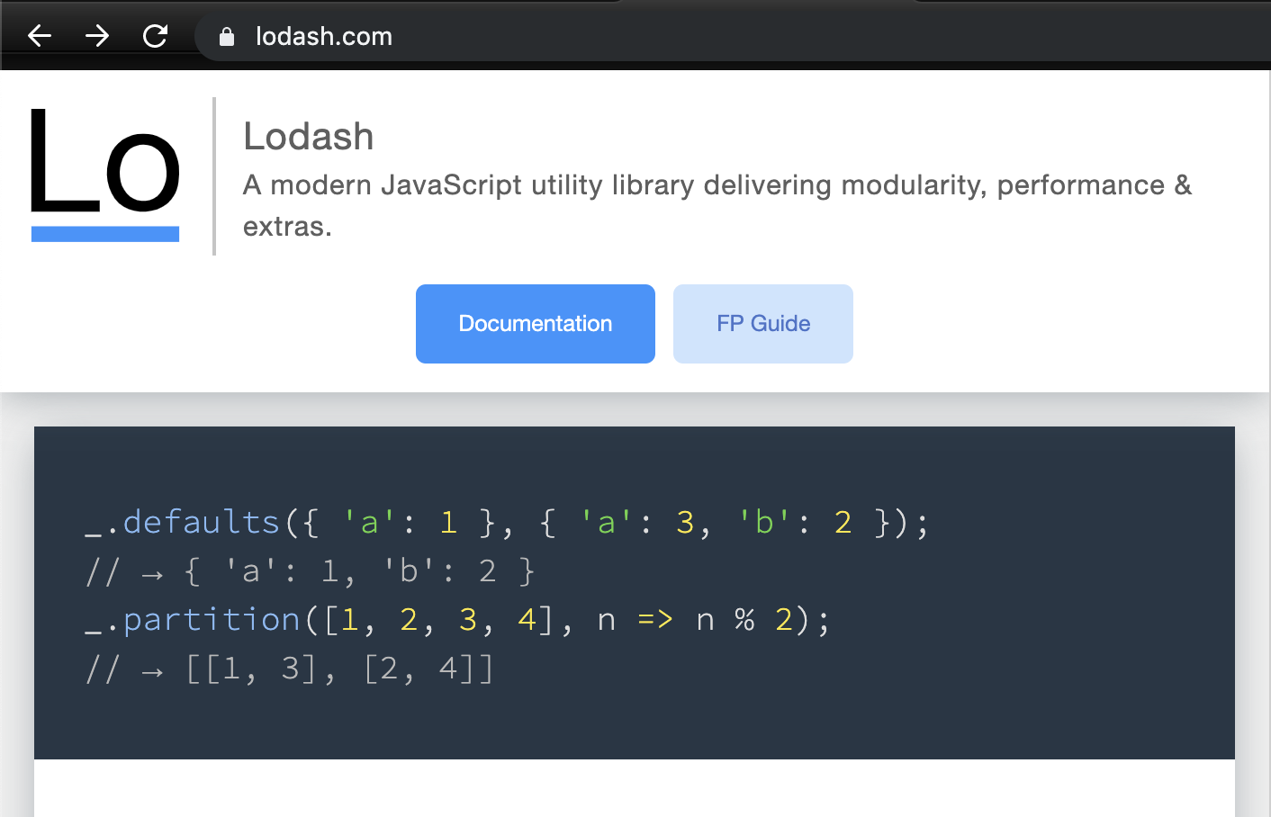Viewport: 1271px width, 817px height.
Task: Open the Documentation button
Action: tap(536, 324)
